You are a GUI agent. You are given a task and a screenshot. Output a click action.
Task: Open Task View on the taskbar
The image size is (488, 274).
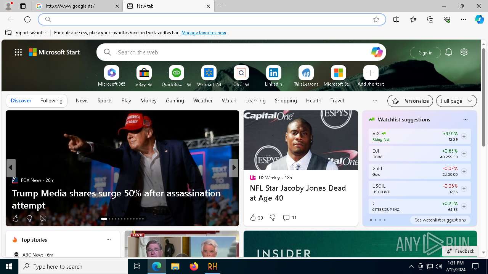coord(137,266)
